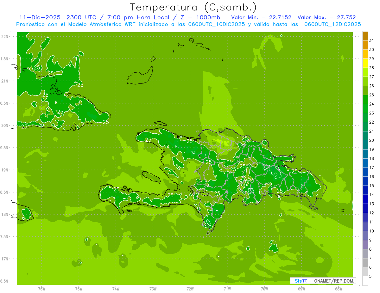Click valid-until time "0600UTC_12DIC2025"

point(332,24)
